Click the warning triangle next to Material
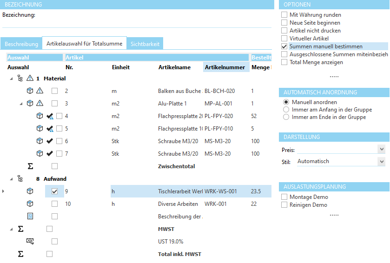Image resolution: width=390 pixels, height=263 pixels. click(x=30, y=79)
